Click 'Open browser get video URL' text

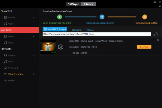click(57, 23)
